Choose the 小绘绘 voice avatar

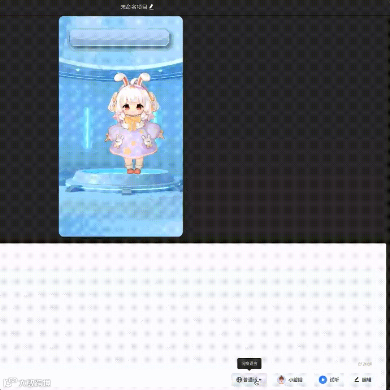pyautogui.click(x=290, y=380)
